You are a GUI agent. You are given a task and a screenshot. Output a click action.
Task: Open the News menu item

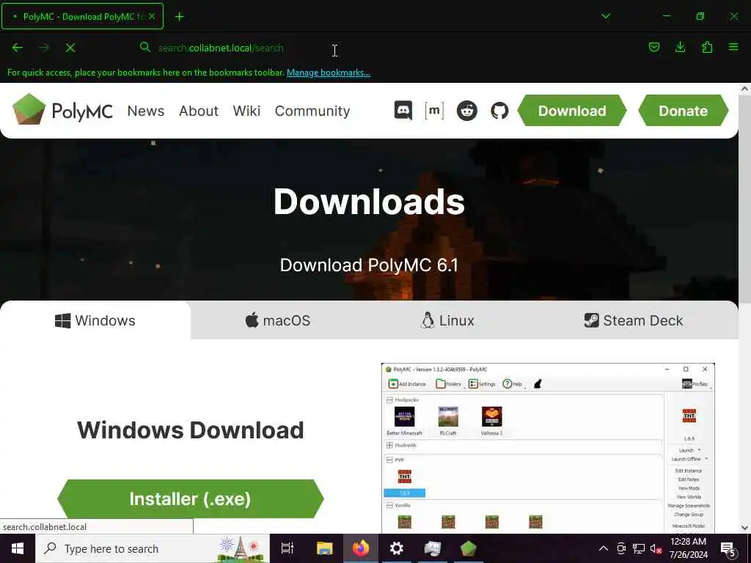coord(146,111)
